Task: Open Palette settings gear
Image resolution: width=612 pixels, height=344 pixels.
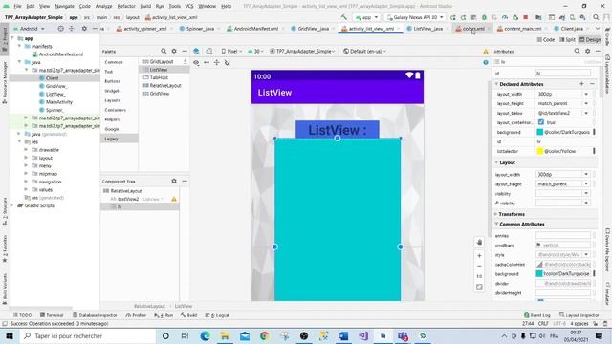Action: (x=174, y=51)
